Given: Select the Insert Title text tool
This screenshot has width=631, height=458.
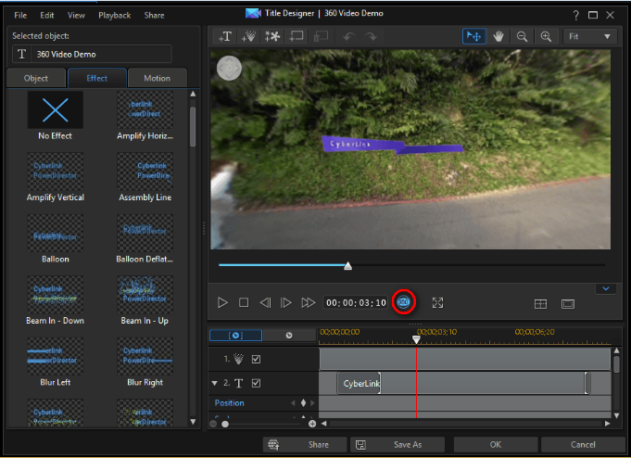Looking at the screenshot, I should 224,37.
